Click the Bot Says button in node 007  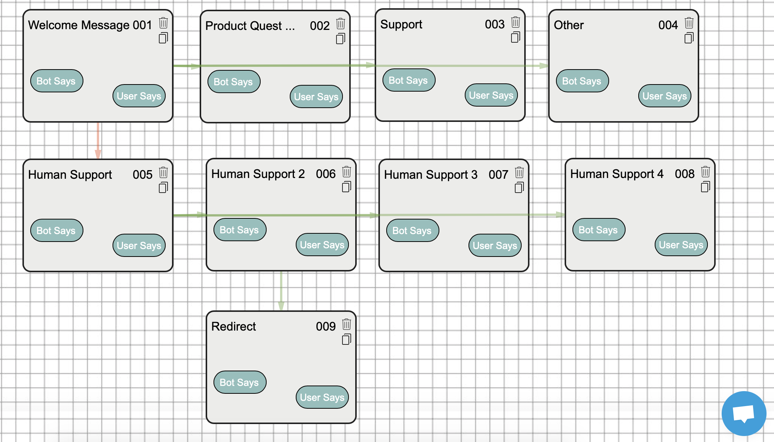(x=412, y=230)
